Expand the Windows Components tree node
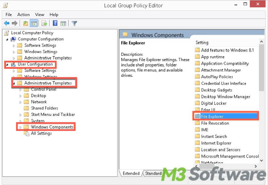 pos(20,127)
